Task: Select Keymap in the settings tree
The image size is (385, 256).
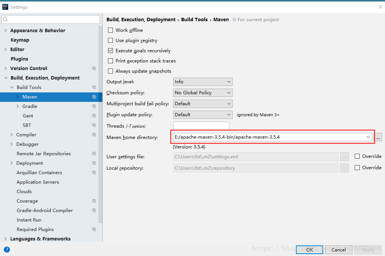Action: pyautogui.click(x=20, y=40)
